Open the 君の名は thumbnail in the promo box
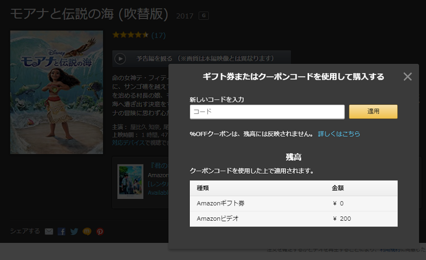This screenshot has width=426, height=260. click(131, 182)
